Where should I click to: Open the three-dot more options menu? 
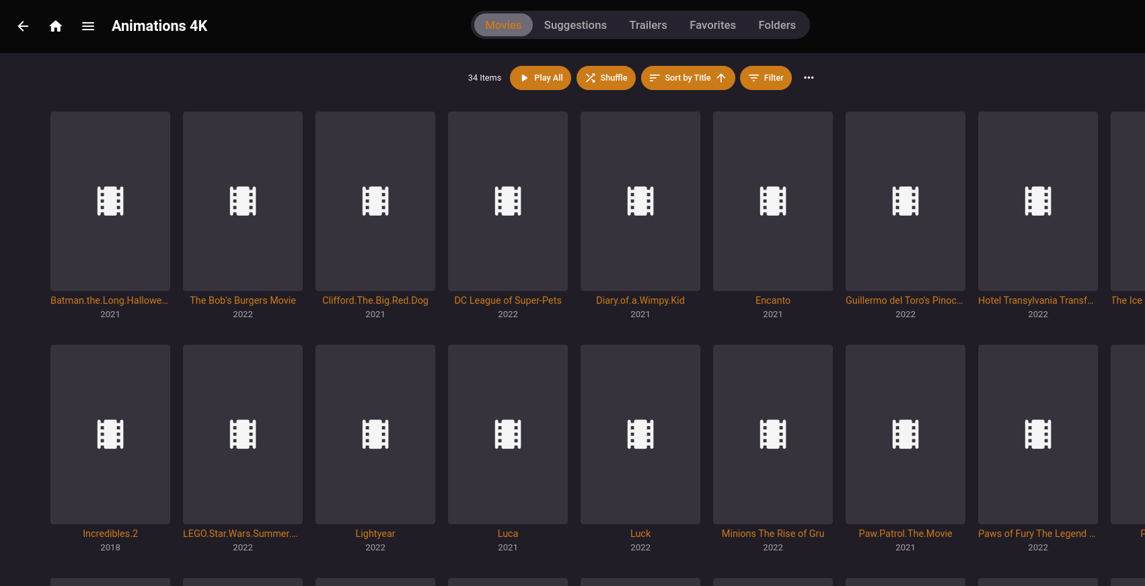point(809,78)
